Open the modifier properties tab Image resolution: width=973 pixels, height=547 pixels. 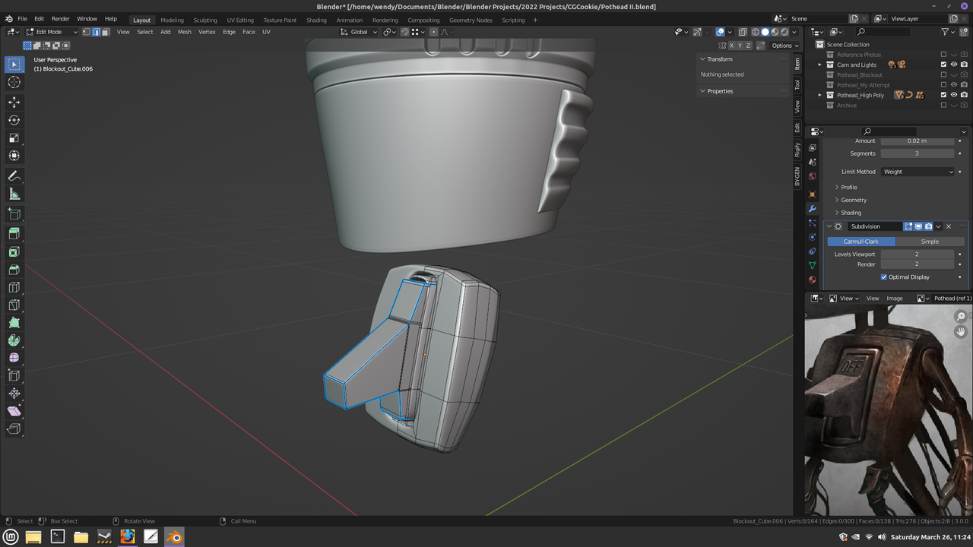[x=812, y=208]
